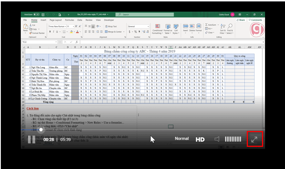Click the Undo arrow in the title bar
The height and width of the screenshot is (169, 285).
point(47,14)
